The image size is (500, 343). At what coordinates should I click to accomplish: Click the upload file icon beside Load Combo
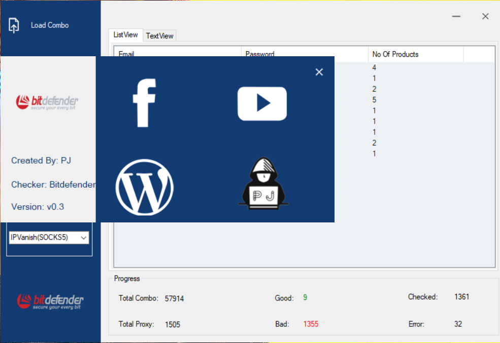[x=14, y=25]
